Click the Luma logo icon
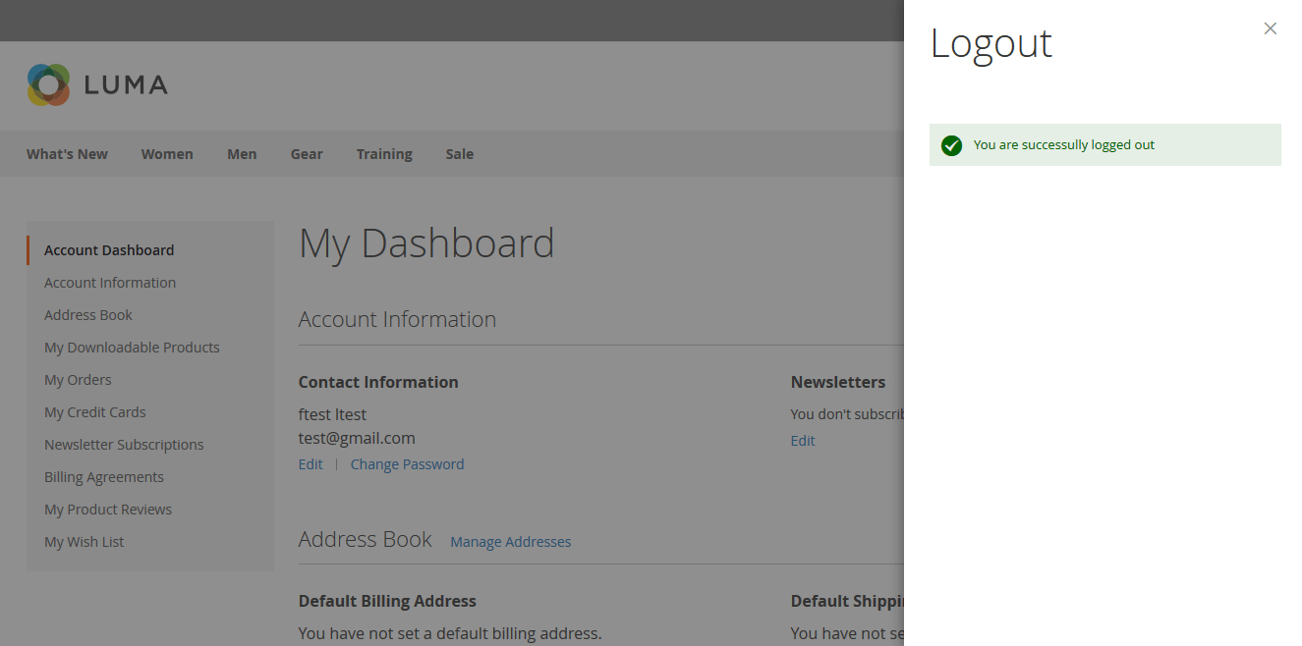The width and height of the screenshot is (1302, 646). coord(49,85)
